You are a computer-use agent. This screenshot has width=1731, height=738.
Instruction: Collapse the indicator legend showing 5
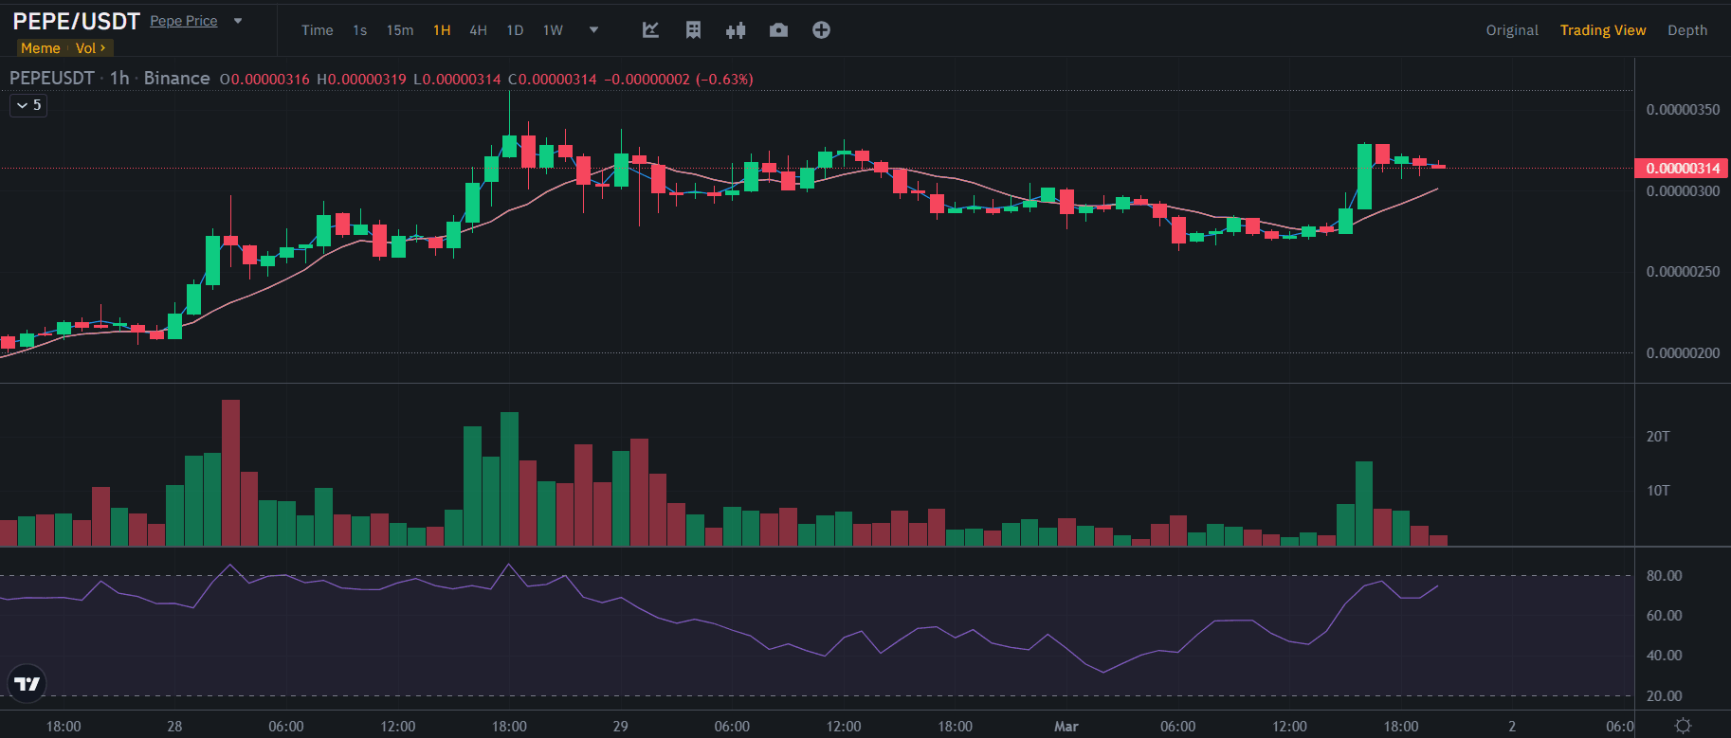pyautogui.click(x=28, y=105)
